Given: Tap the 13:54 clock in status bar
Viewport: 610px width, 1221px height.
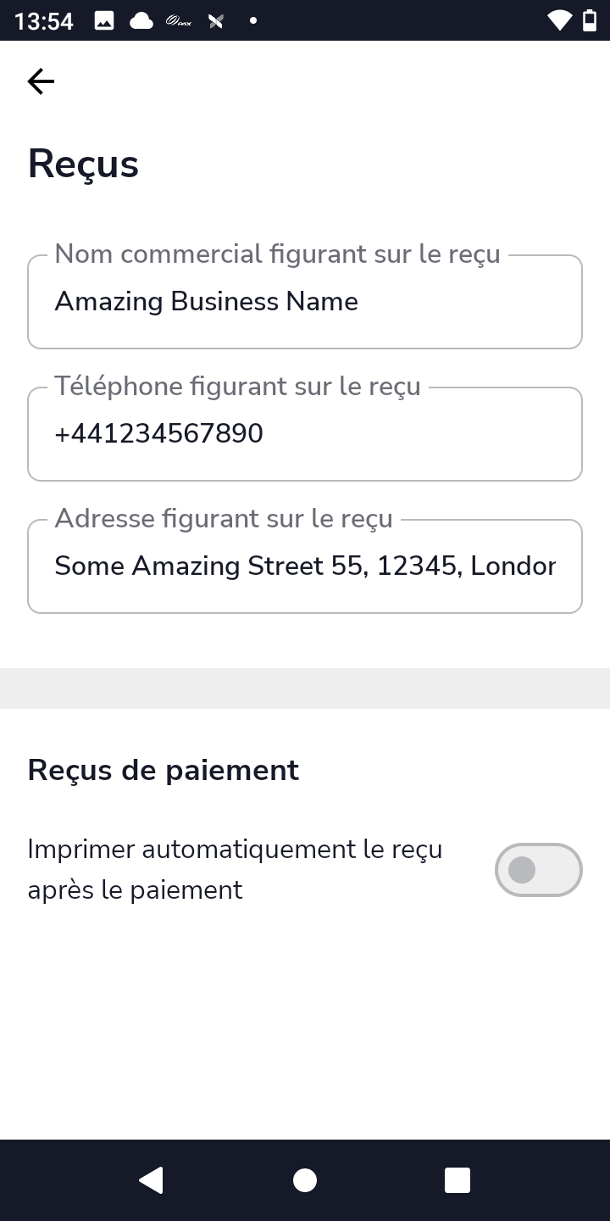Looking at the screenshot, I should click(x=44, y=21).
